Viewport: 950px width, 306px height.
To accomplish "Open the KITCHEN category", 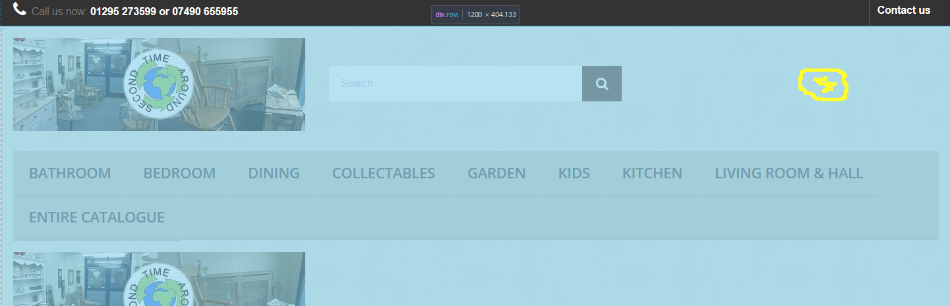I will [652, 173].
